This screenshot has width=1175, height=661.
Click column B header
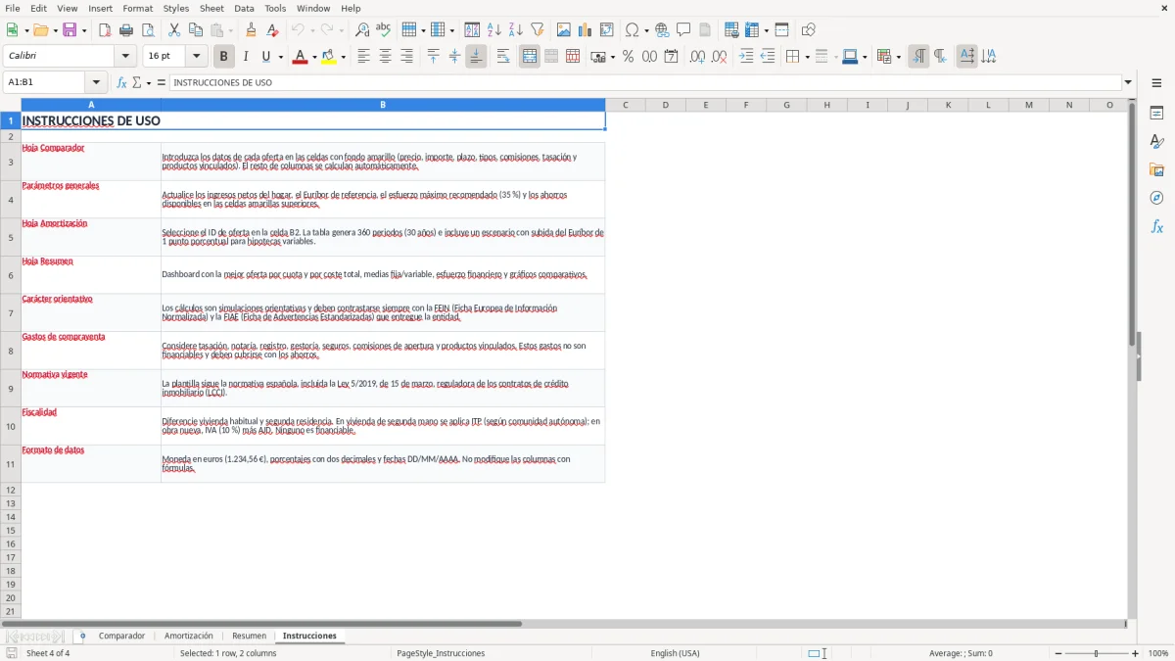tap(383, 105)
